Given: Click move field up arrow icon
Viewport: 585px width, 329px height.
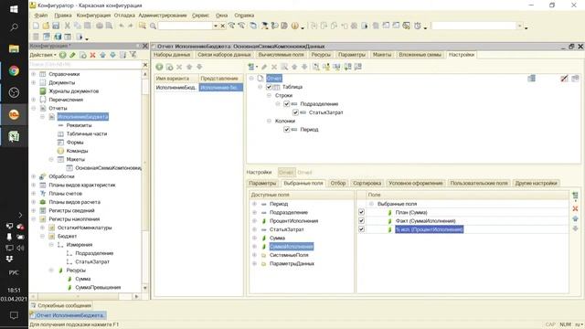Looking at the screenshot, I should pyautogui.click(x=575, y=218).
